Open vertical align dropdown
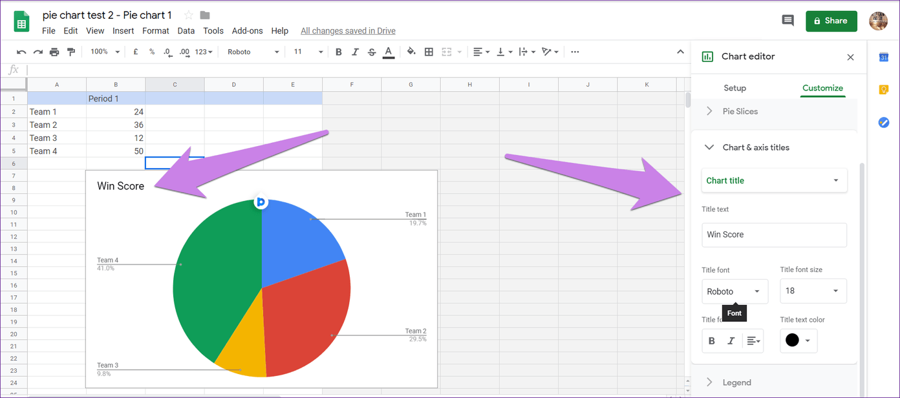900x398 pixels. point(504,52)
